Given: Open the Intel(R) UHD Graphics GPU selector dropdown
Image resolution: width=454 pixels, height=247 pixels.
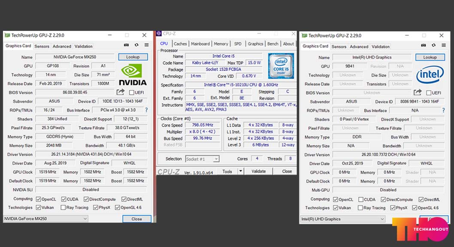Looking at the screenshot, I should [342, 219].
